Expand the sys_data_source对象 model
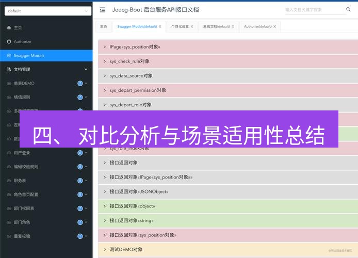The image size is (358, 258). (x=228, y=76)
